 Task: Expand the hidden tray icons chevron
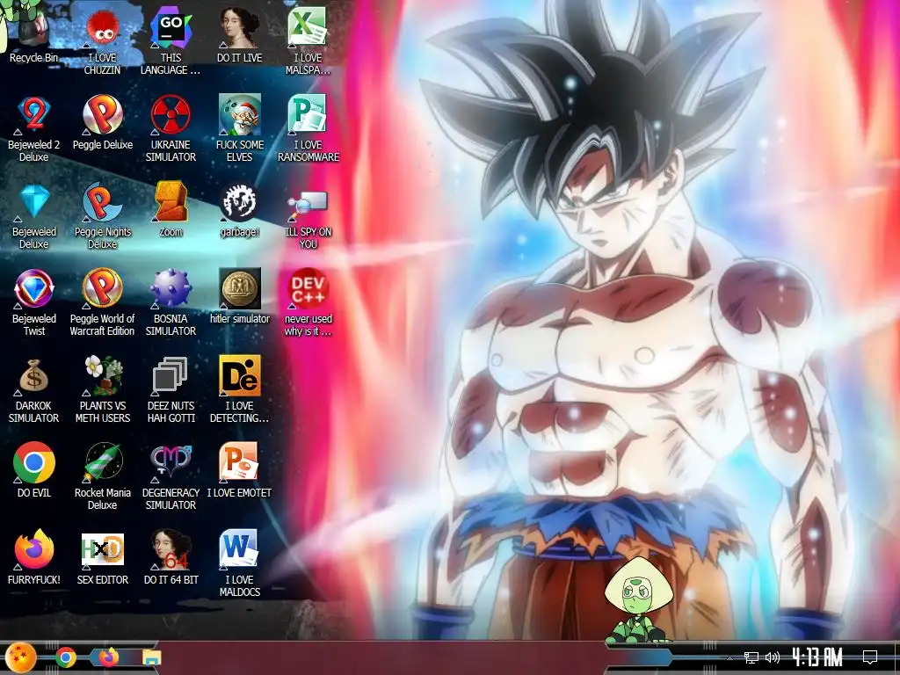[x=729, y=657]
